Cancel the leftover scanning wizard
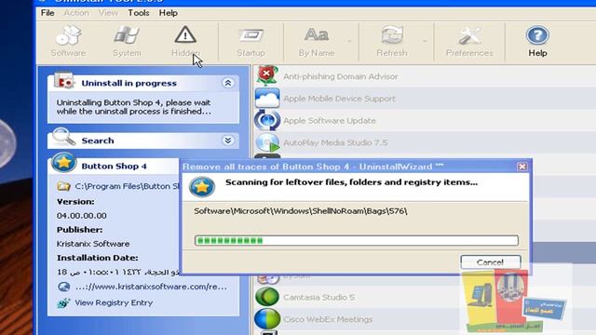Screen dimensions: 596x335 [x=491, y=262]
